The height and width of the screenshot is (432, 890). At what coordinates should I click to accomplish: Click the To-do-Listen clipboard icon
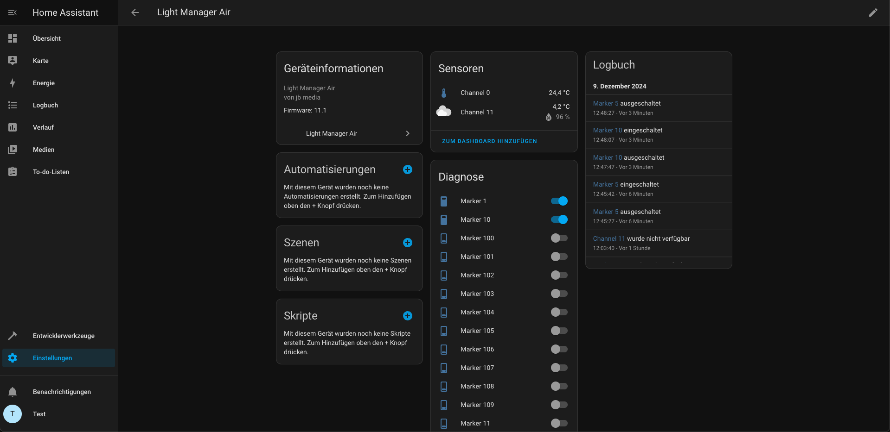(x=13, y=172)
